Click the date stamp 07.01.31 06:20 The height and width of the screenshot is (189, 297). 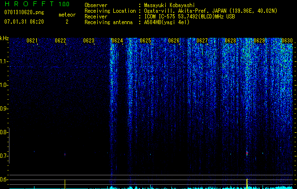(x=24, y=22)
